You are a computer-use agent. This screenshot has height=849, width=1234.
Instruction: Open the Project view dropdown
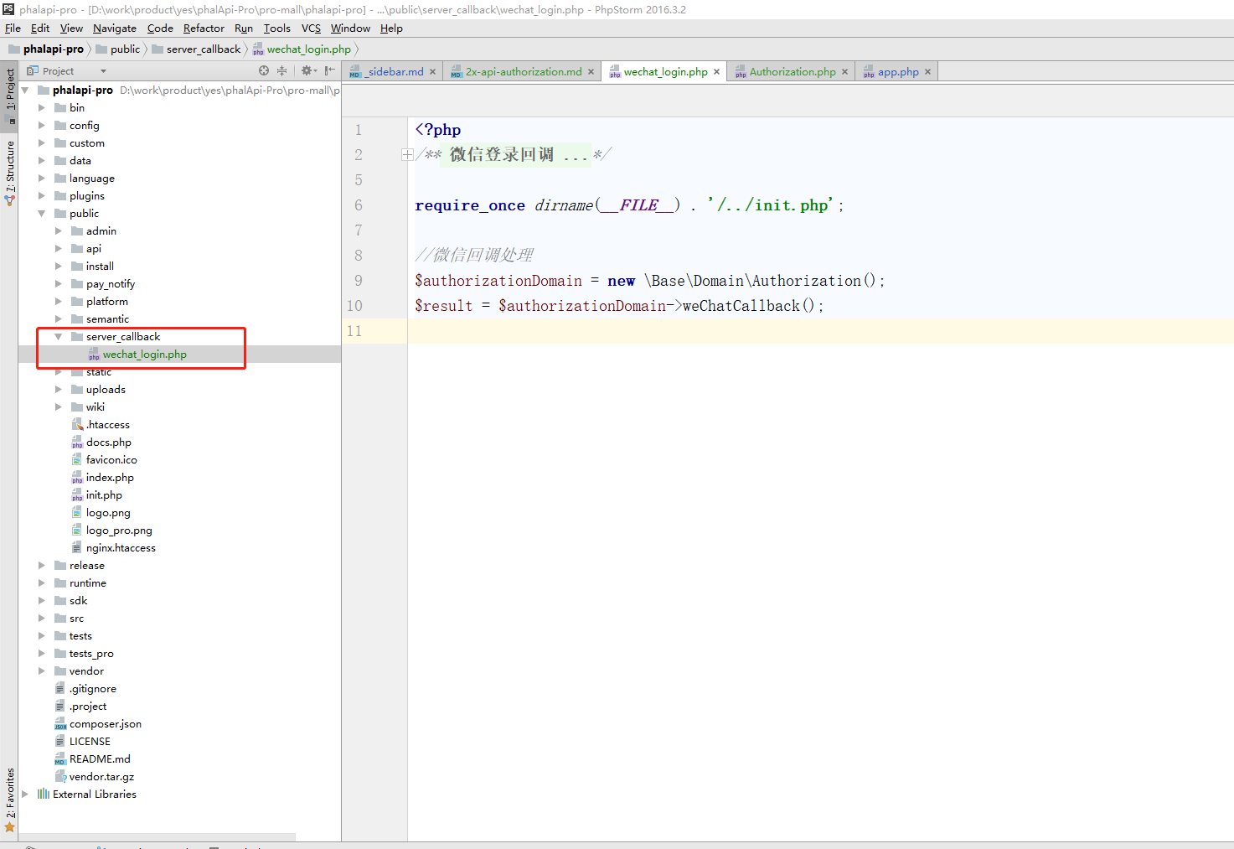pos(103,71)
